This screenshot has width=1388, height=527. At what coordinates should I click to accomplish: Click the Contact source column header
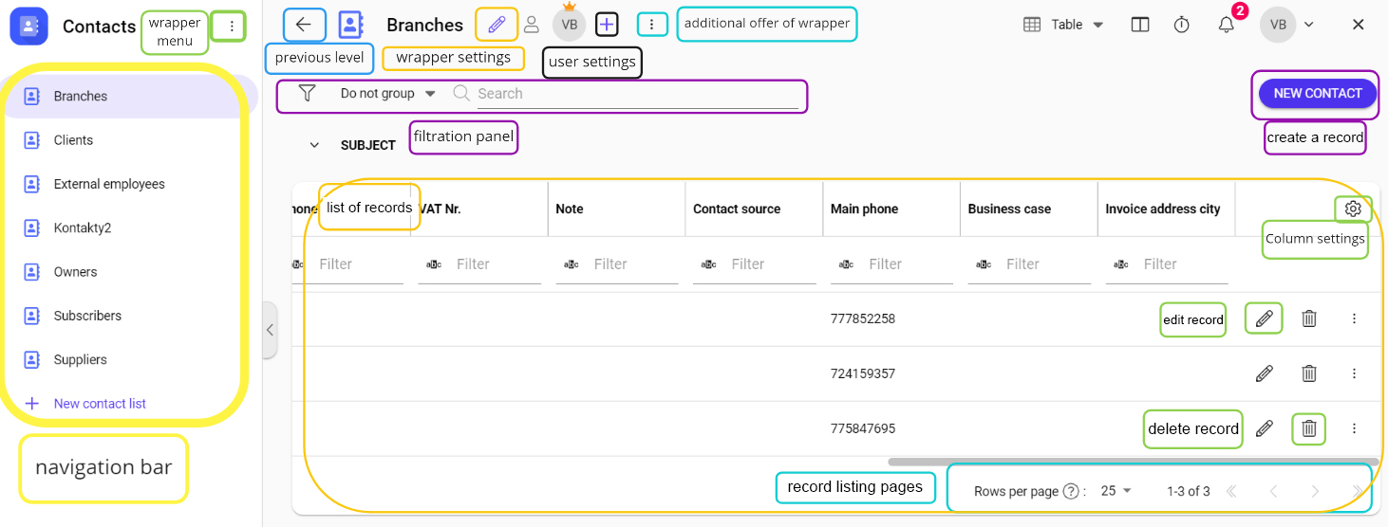737,209
